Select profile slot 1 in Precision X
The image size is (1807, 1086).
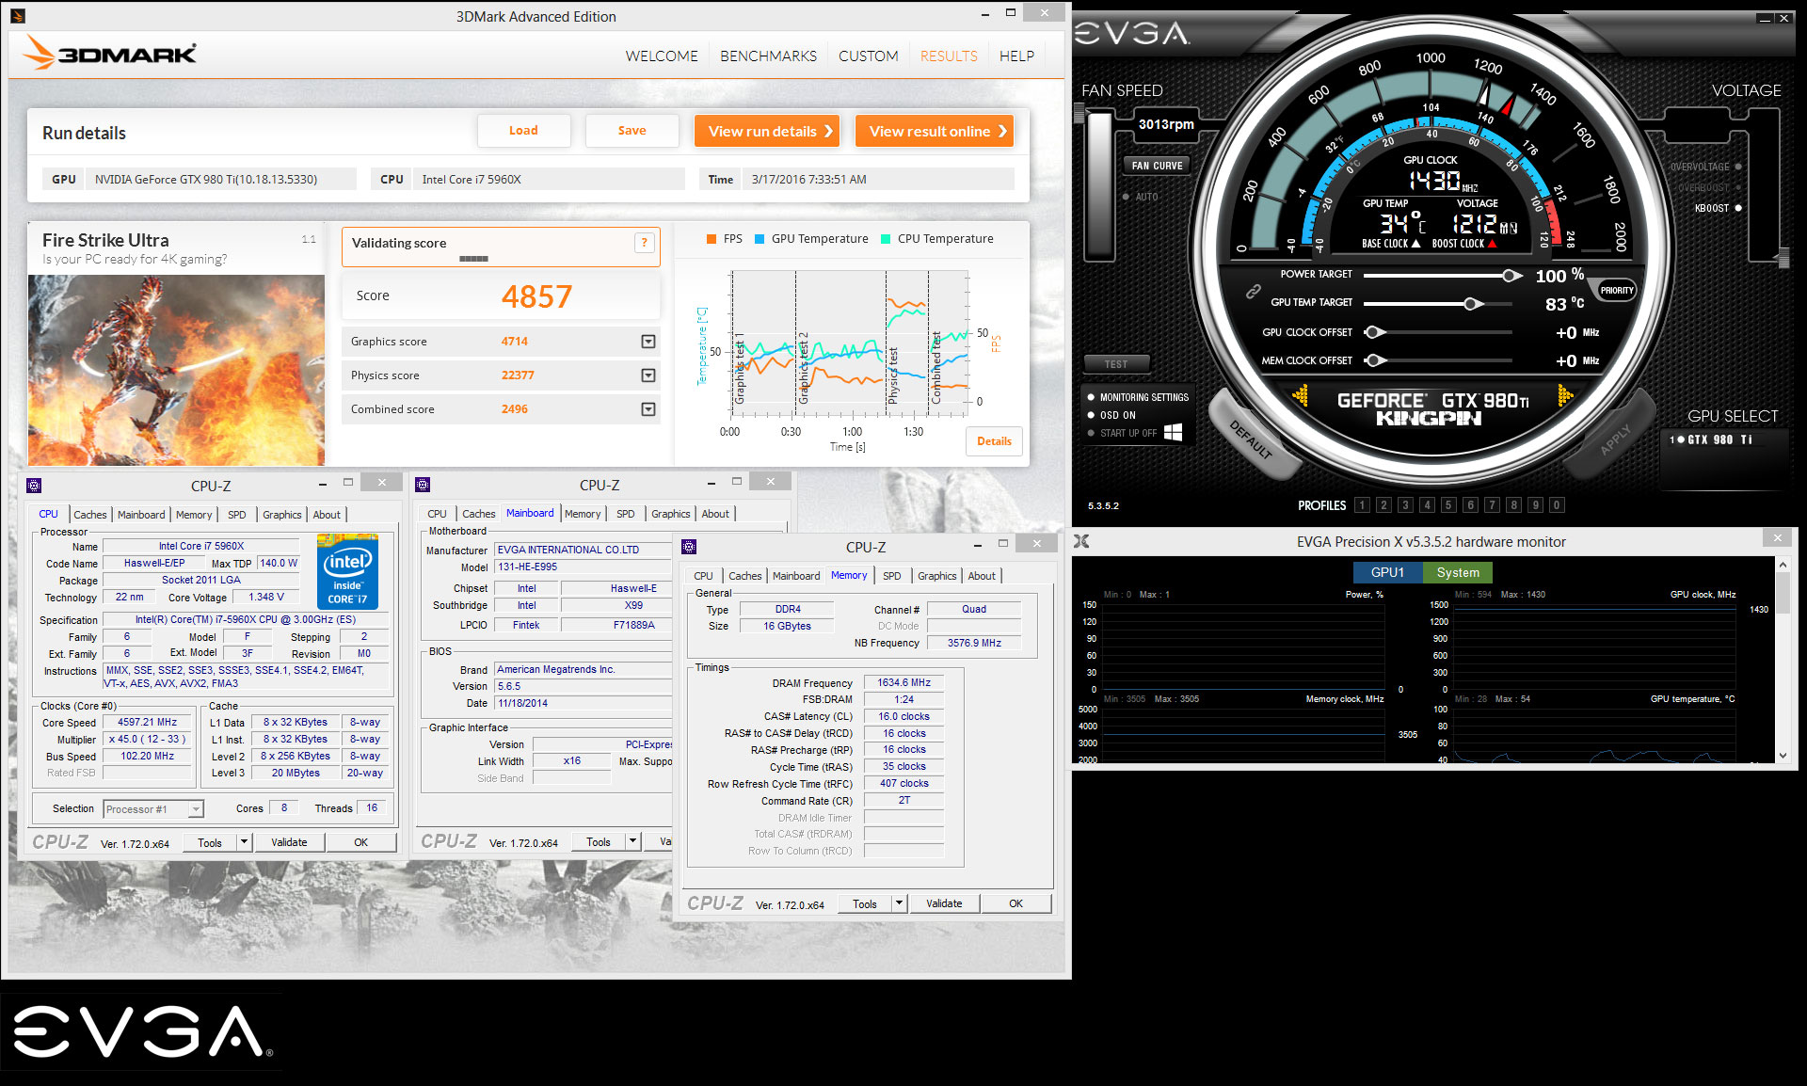[1361, 505]
